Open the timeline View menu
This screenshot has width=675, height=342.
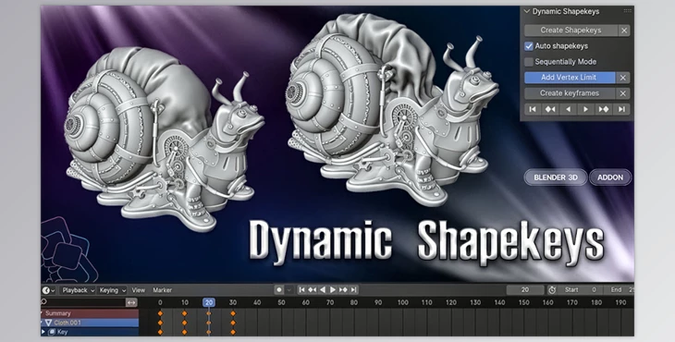138,290
